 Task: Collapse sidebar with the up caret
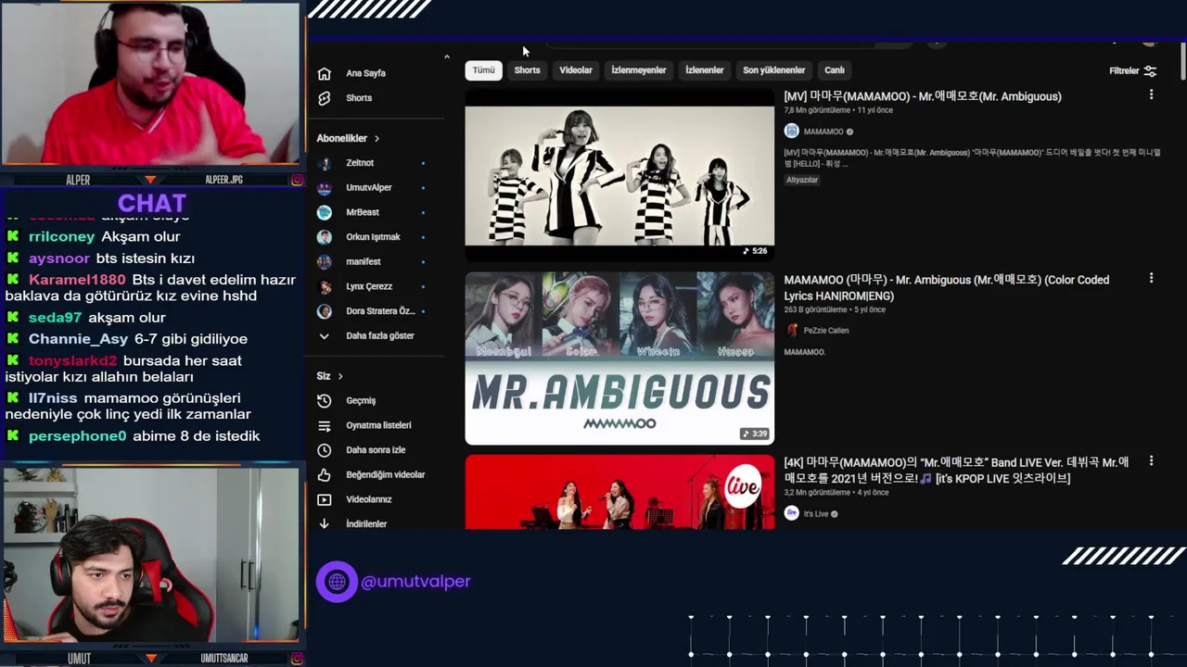[446, 57]
